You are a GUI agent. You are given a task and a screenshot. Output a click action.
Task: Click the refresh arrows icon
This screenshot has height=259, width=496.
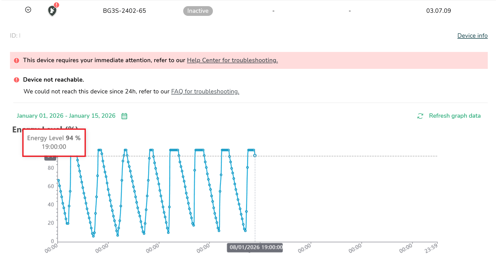(x=420, y=116)
